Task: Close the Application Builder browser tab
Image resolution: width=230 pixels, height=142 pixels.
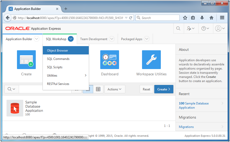Action: click(x=57, y=9)
